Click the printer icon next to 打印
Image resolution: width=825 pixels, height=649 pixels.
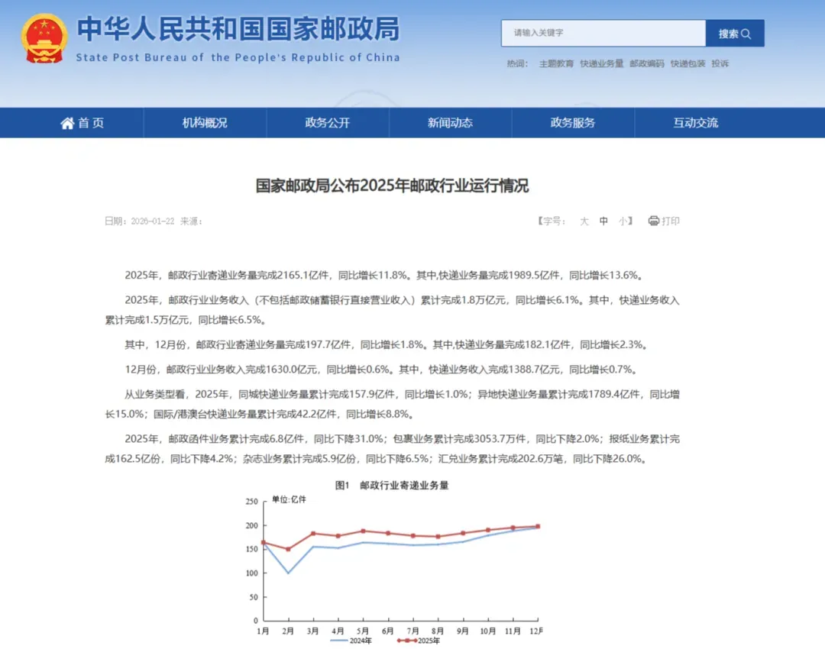pos(653,221)
